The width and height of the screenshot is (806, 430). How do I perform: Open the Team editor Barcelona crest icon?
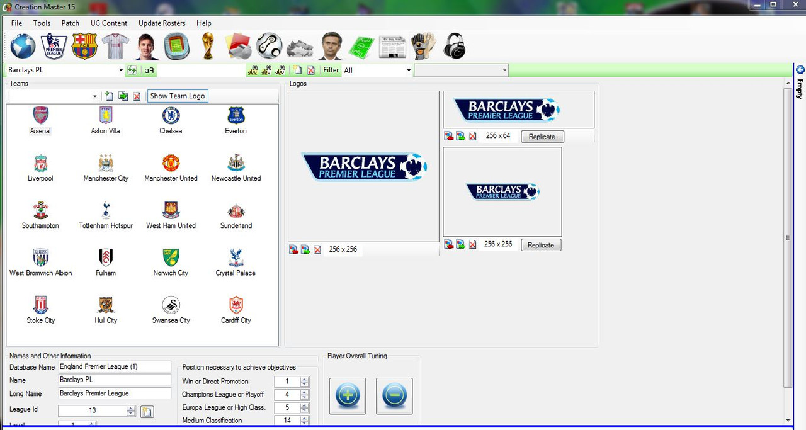84,47
